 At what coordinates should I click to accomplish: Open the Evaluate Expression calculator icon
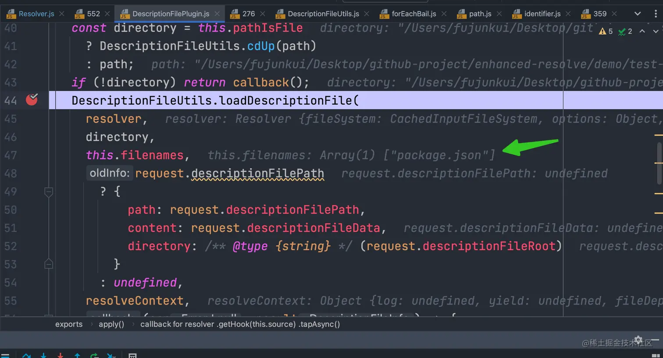point(132,355)
